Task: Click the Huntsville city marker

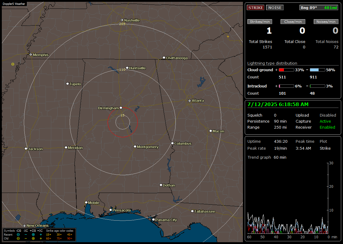Action: click(127, 68)
